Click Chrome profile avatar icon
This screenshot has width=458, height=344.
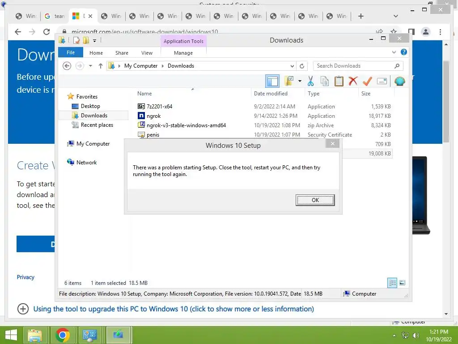426,32
